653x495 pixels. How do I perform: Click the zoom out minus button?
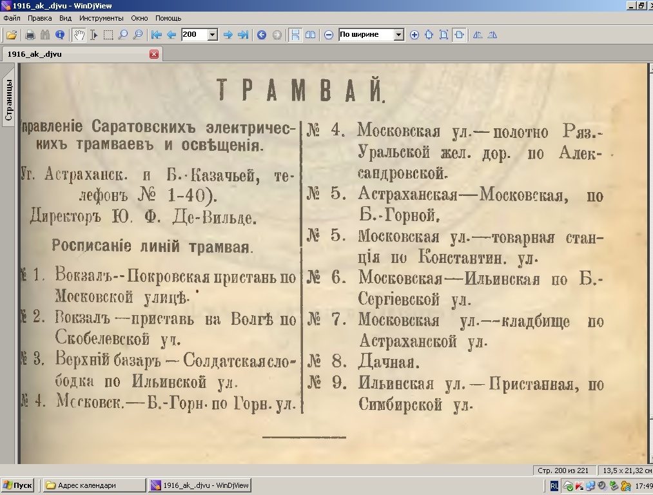pos(329,35)
